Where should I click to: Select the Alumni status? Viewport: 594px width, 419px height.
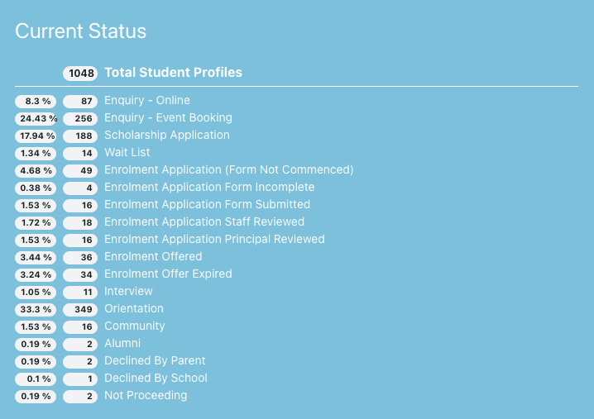pos(122,344)
